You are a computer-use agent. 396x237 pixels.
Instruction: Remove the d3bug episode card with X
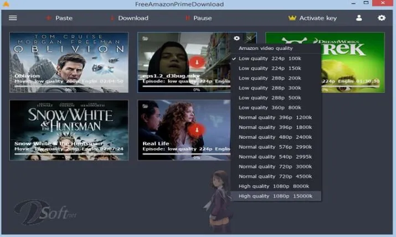[249, 38]
